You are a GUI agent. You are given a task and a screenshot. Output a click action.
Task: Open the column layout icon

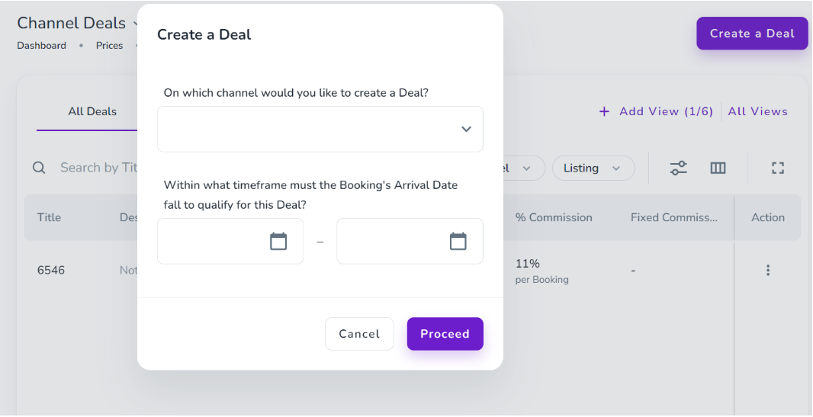pyautogui.click(x=718, y=168)
